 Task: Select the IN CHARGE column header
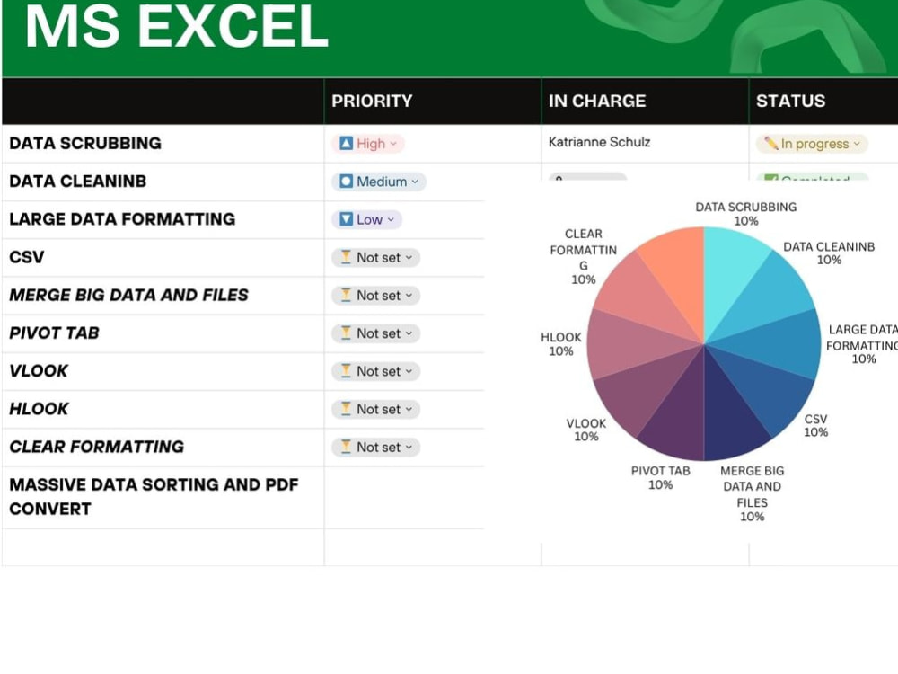(x=645, y=101)
